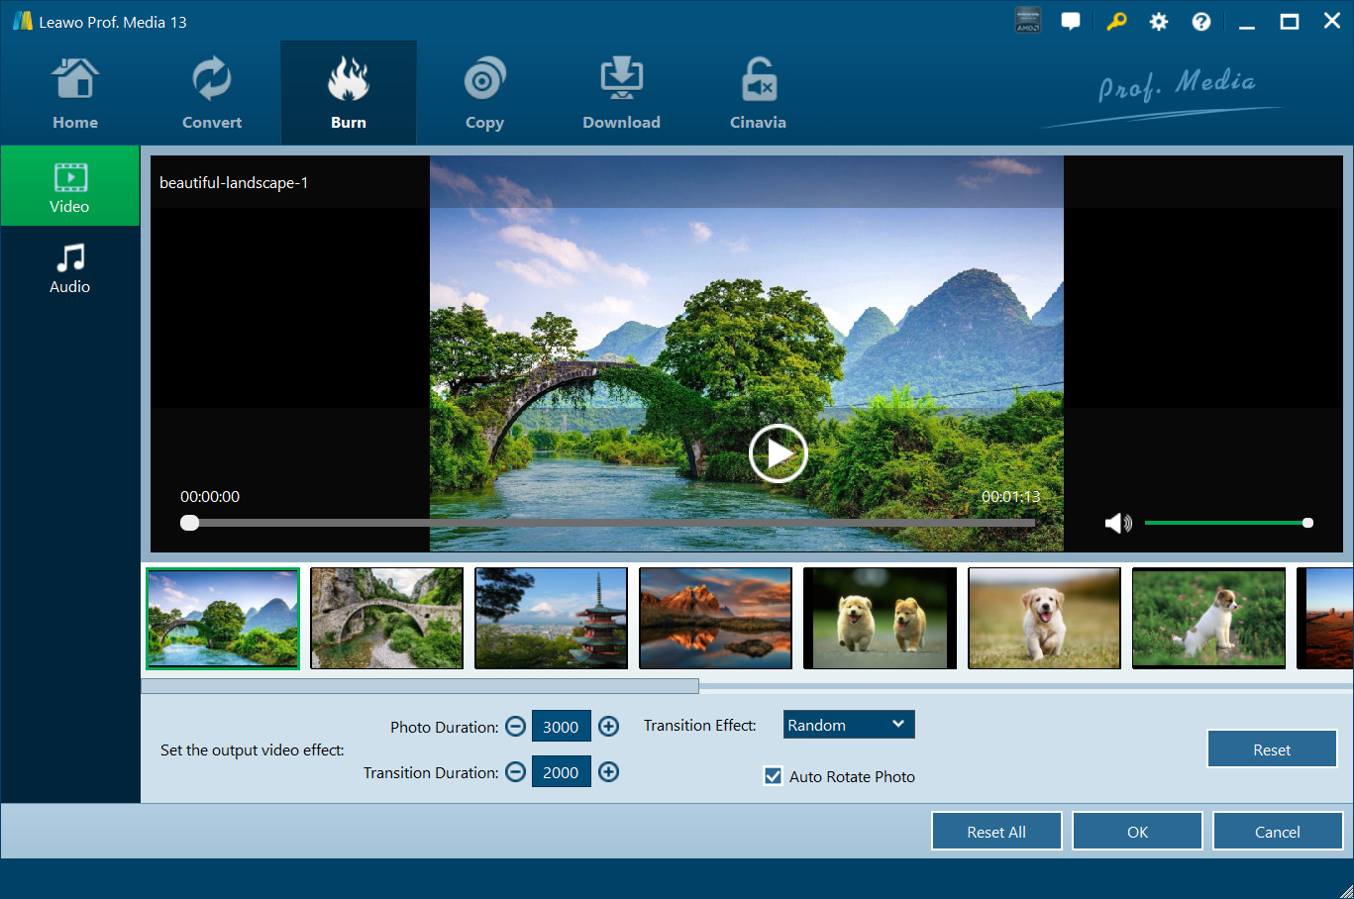Enable Auto Rotate Photo
Screen dimensions: 1354x899
773,776
